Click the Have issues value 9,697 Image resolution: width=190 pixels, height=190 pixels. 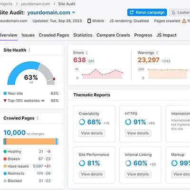(x=38, y=166)
